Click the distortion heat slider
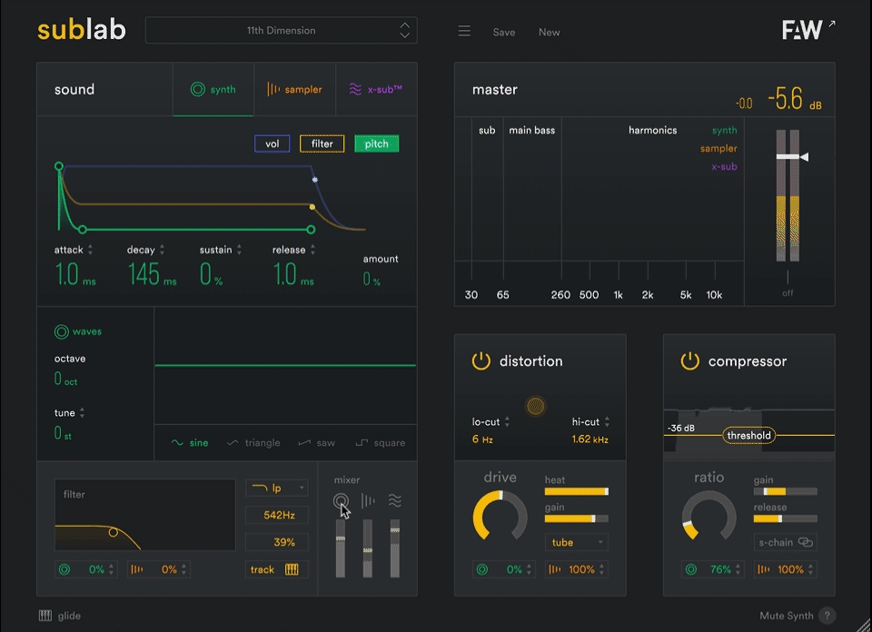 coord(576,491)
